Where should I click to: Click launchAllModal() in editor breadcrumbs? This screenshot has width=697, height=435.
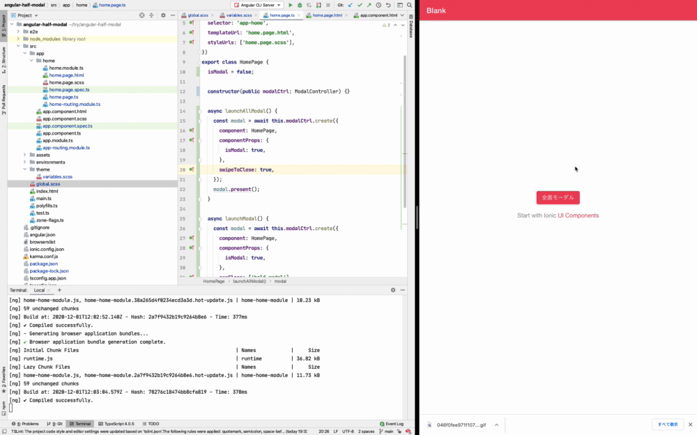250,281
